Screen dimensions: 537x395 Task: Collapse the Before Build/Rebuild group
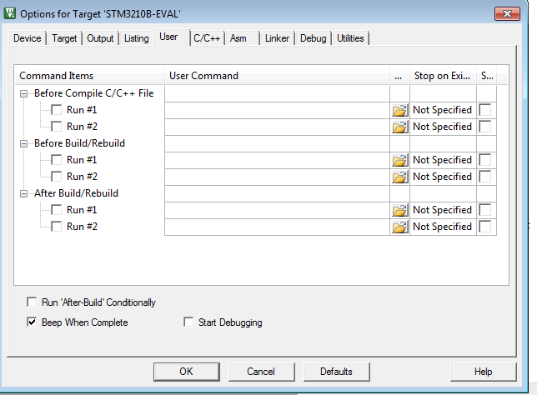(x=24, y=143)
